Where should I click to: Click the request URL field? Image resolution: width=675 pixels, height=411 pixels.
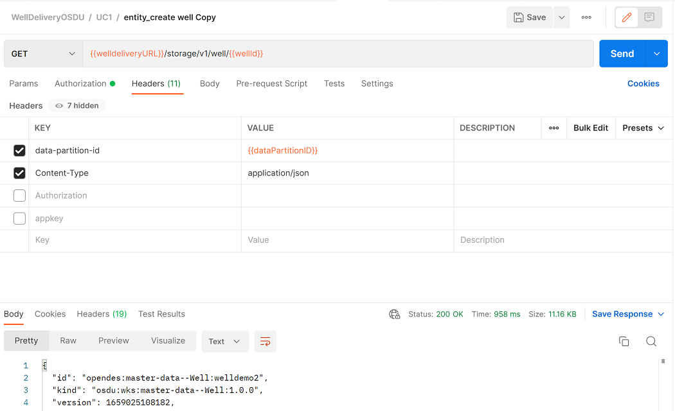tap(338, 54)
